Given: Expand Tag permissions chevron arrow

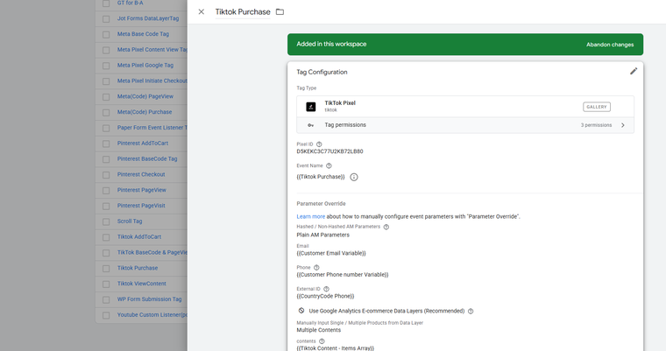Looking at the screenshot, I should pyautogui.click(x=623, y=125).
